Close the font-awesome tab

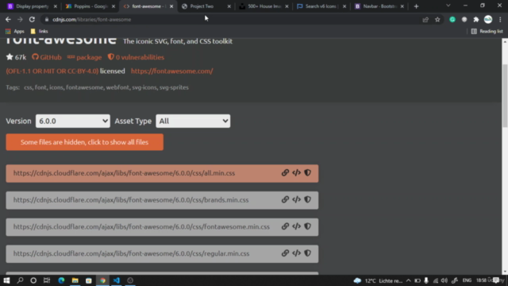point(171,6)
